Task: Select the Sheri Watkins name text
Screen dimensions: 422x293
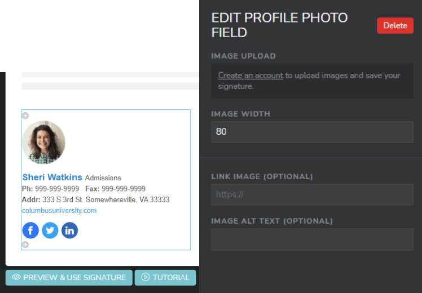Action: [x=52, y=177]
